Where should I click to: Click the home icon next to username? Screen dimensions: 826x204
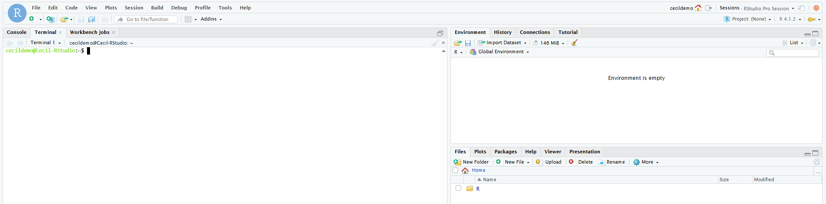click(698, 8)
